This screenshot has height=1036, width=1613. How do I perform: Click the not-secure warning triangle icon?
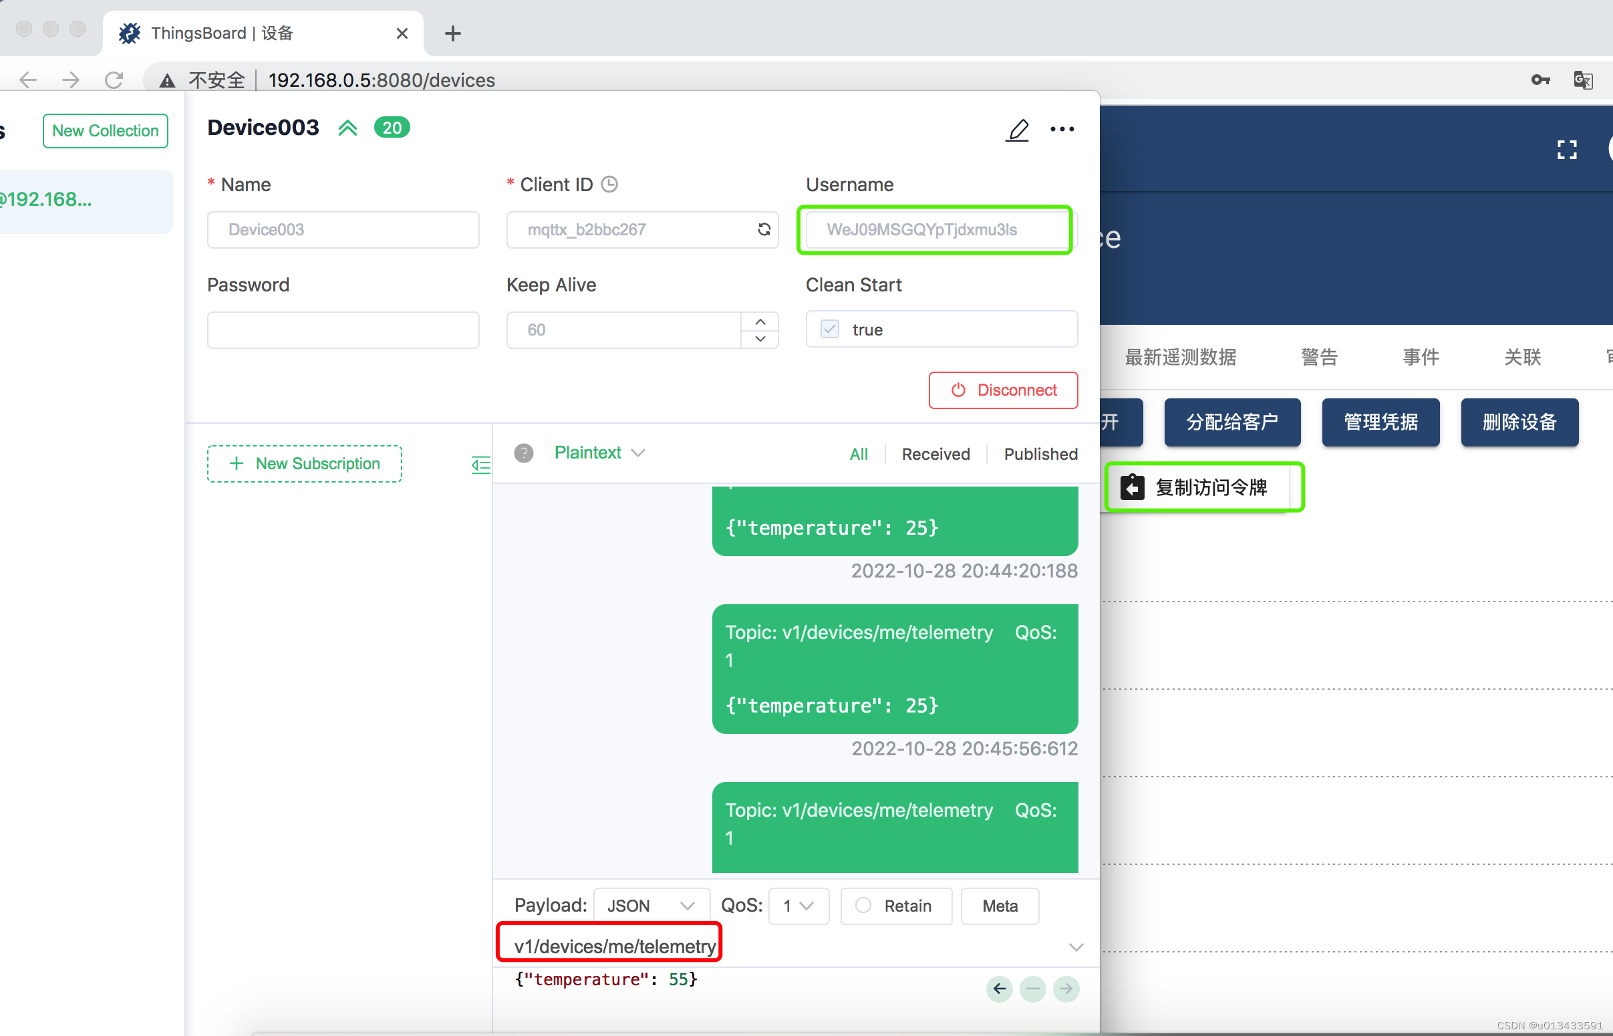point(168,81)
